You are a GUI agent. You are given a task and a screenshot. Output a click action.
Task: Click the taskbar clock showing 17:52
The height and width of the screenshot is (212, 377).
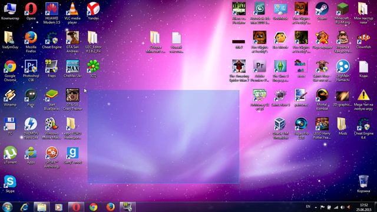363,207
